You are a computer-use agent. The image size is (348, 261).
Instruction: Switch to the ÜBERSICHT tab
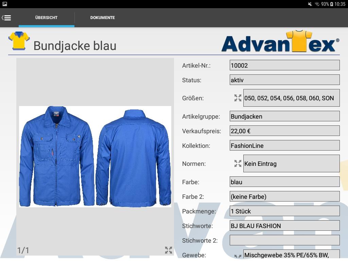[46, 18]
